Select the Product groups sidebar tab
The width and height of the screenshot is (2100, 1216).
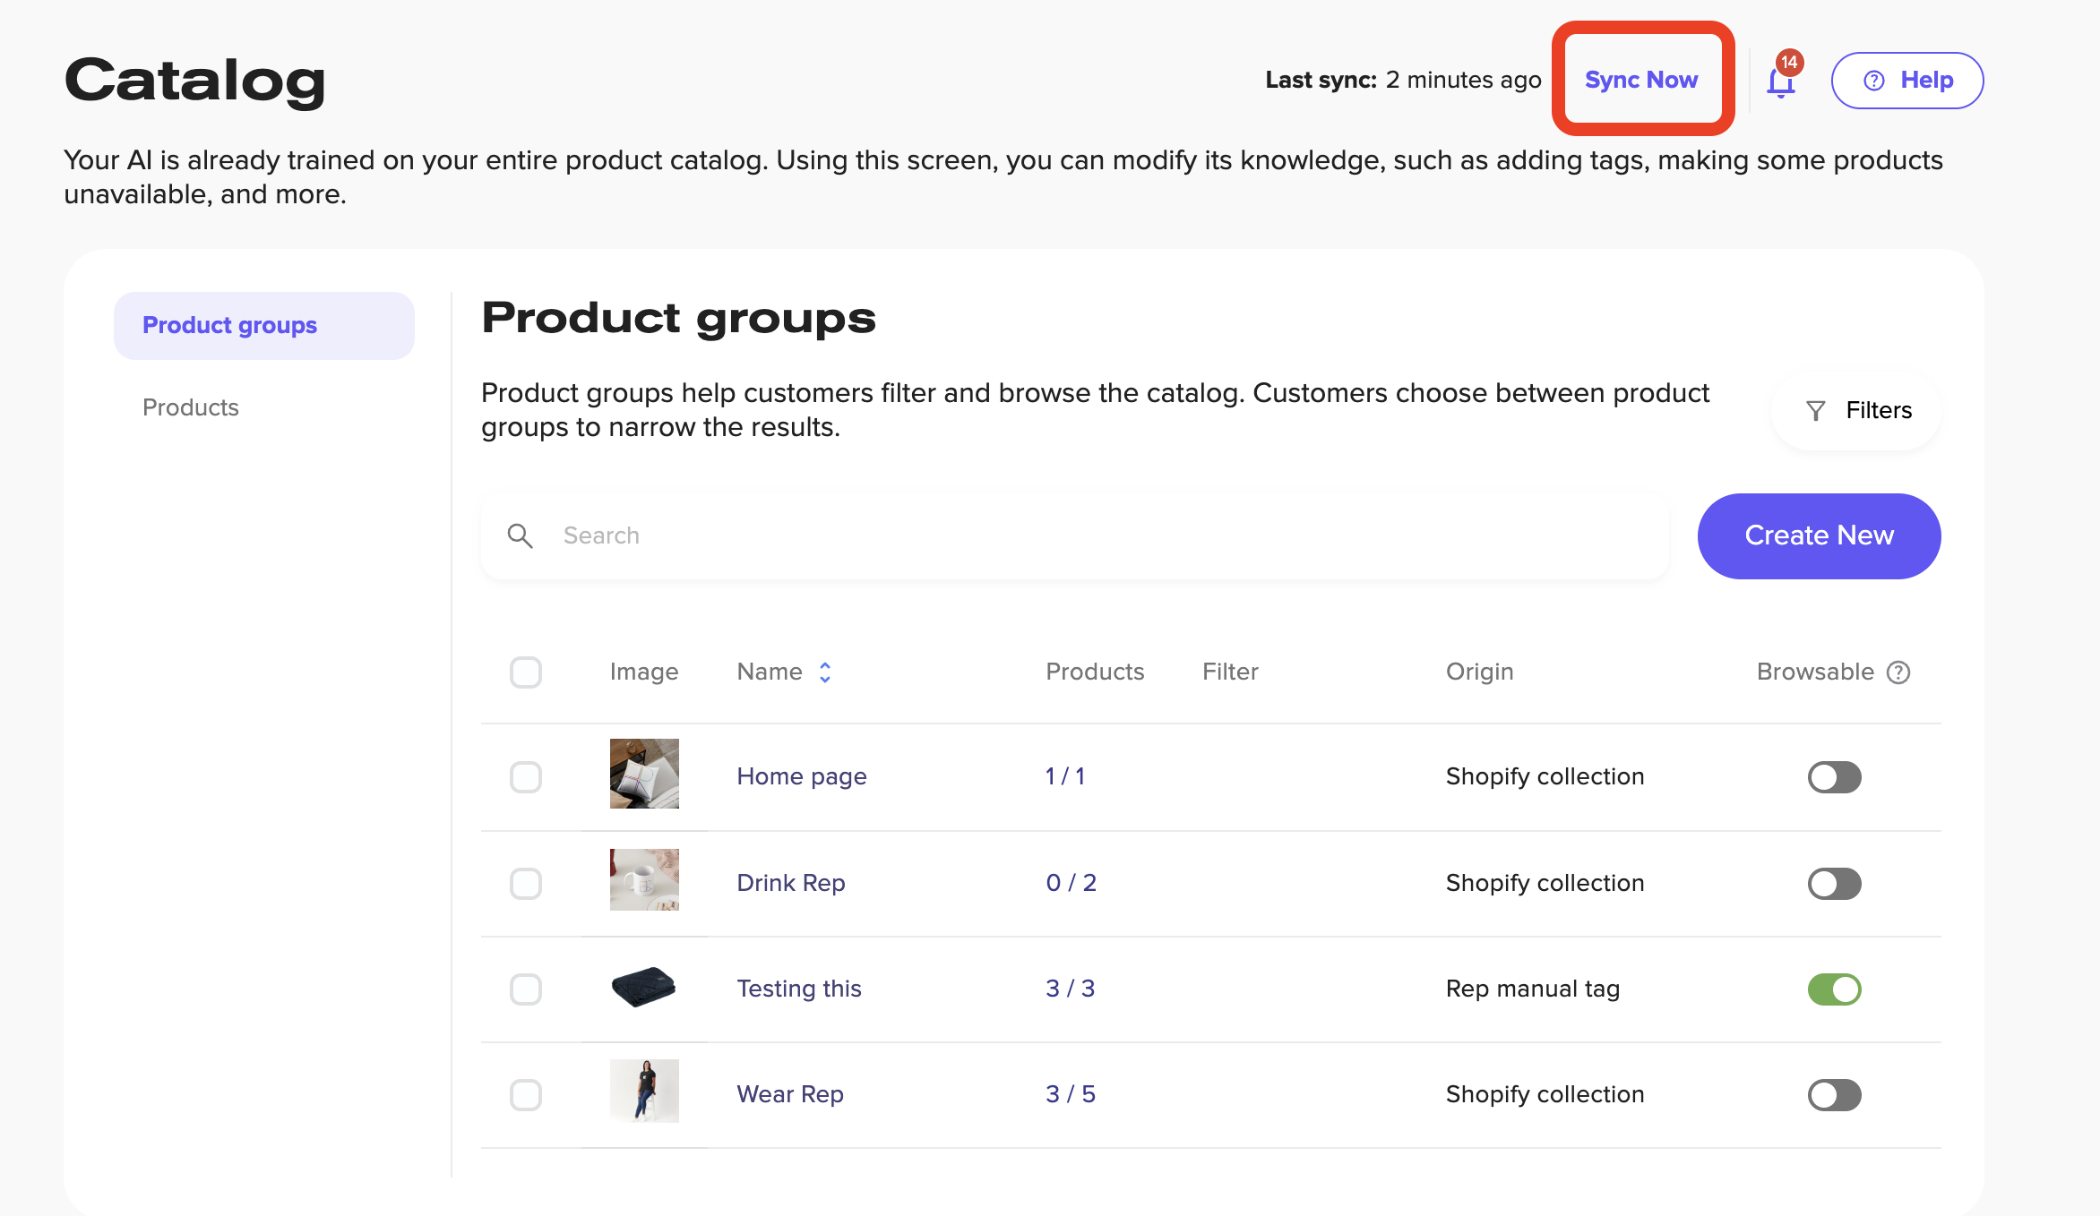tap(264, 325)
